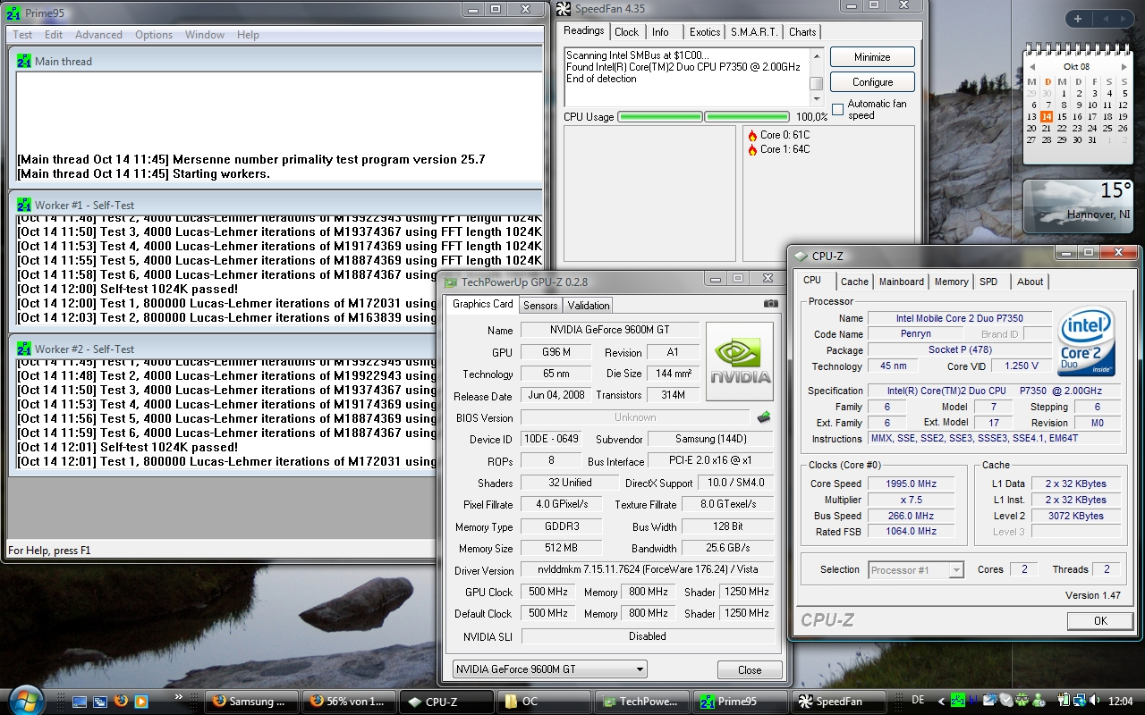1145x715 pixels.
Task: Click the sidebar add gadget plus button
Action: [x=1078, y=19]
